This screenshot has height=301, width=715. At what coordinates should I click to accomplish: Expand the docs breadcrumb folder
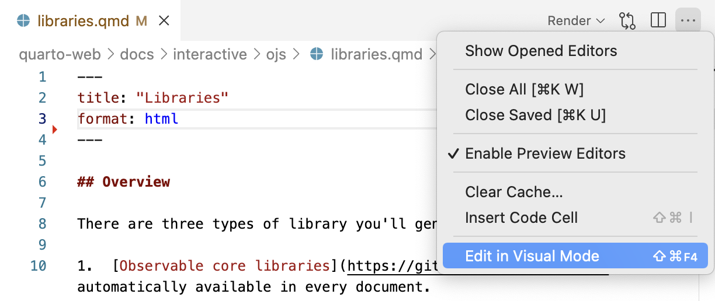point(137,54)
